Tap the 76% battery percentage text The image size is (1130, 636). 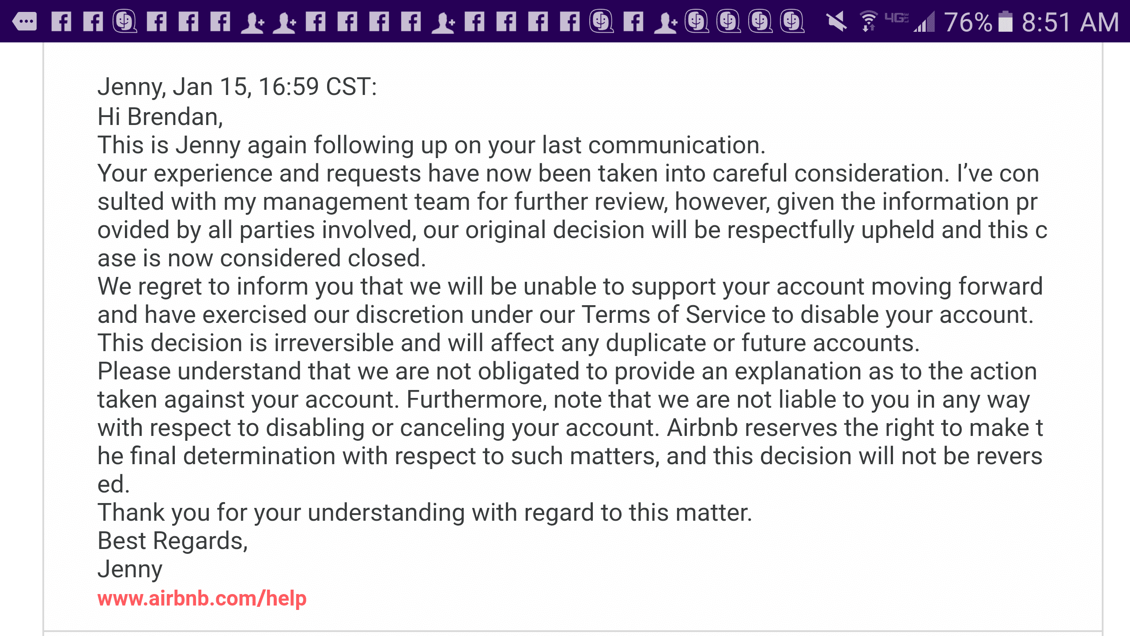968,22
